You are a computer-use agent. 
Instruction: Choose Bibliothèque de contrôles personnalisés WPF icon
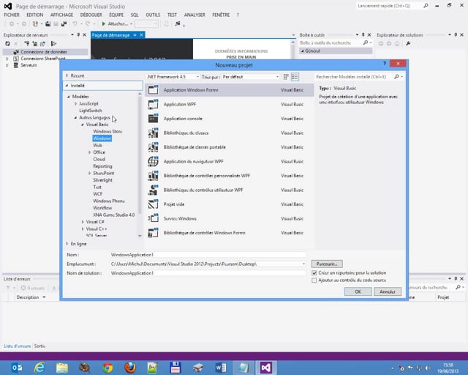(153, 176)
